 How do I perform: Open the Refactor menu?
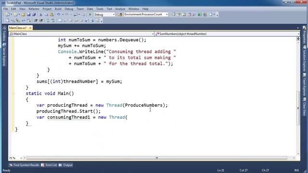34,9
